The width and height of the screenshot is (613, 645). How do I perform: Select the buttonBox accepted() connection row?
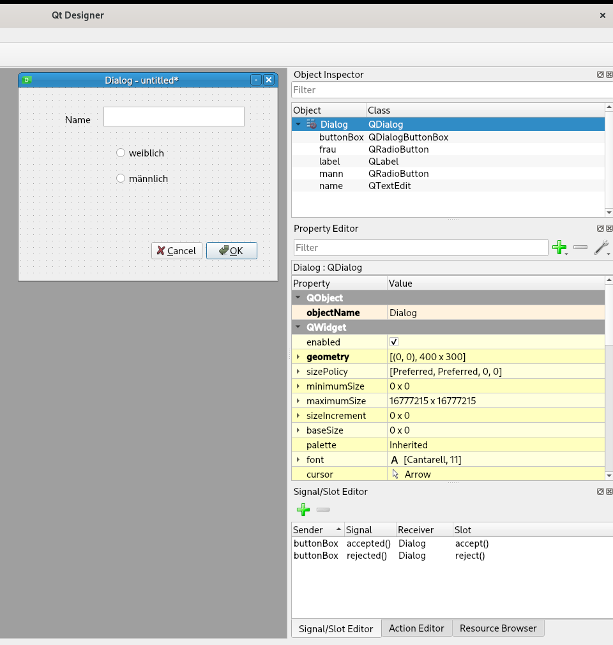(x=452, y=543)
